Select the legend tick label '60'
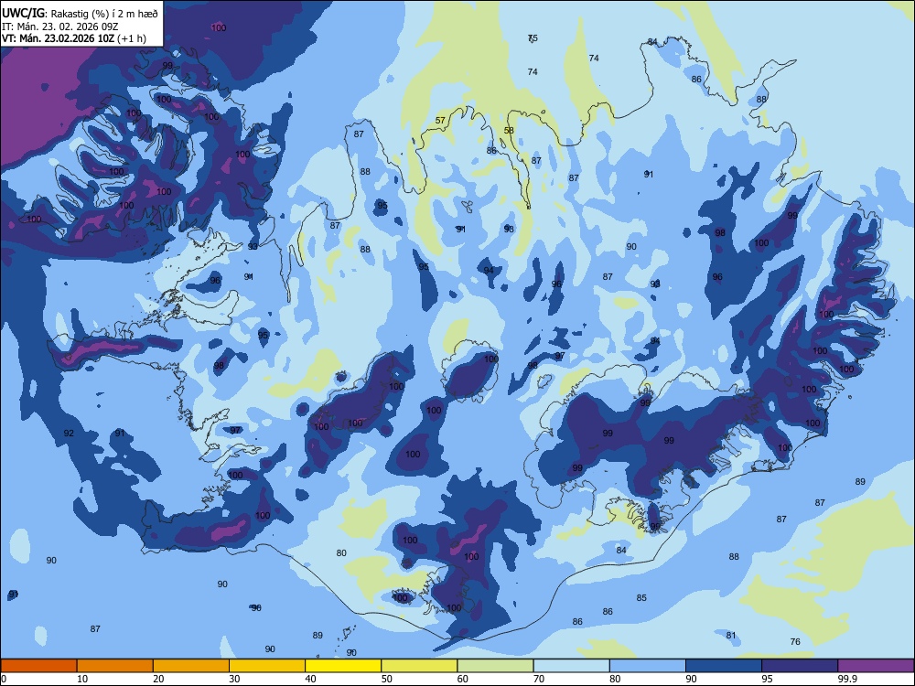Screen dimensions: 915x686 [463, 679]
